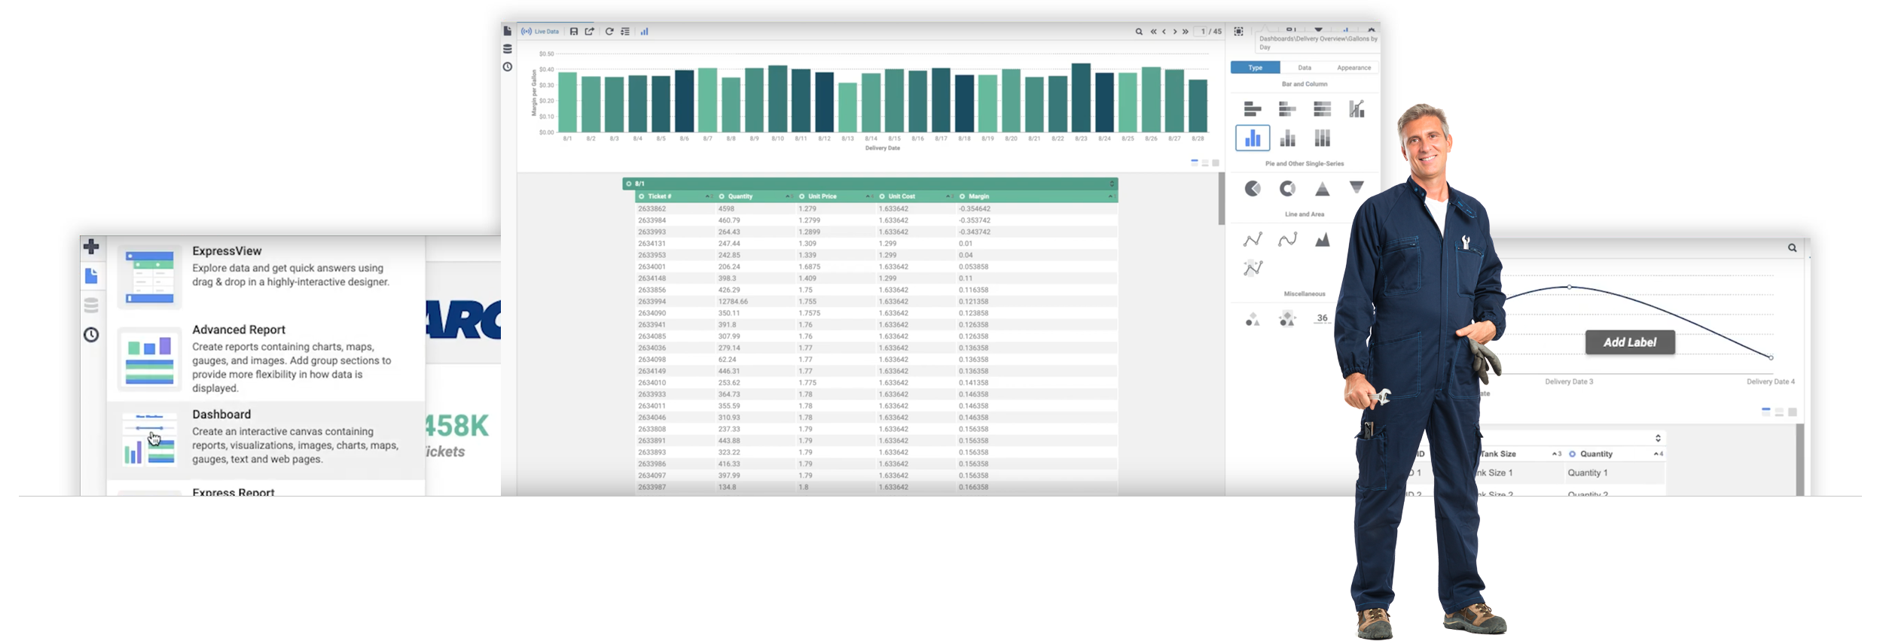This screenshot has width=1883, height=641.
Task: Click the search magnifier beside page navigation
Action: tap(1139, 32)
